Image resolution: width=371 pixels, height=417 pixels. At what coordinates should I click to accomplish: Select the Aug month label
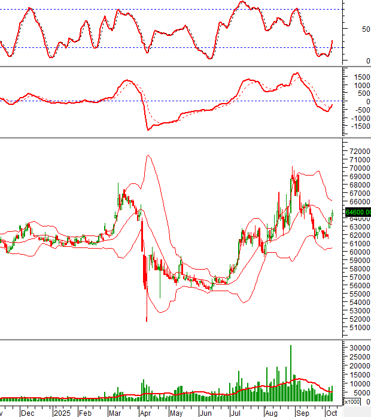pos(271,413)
